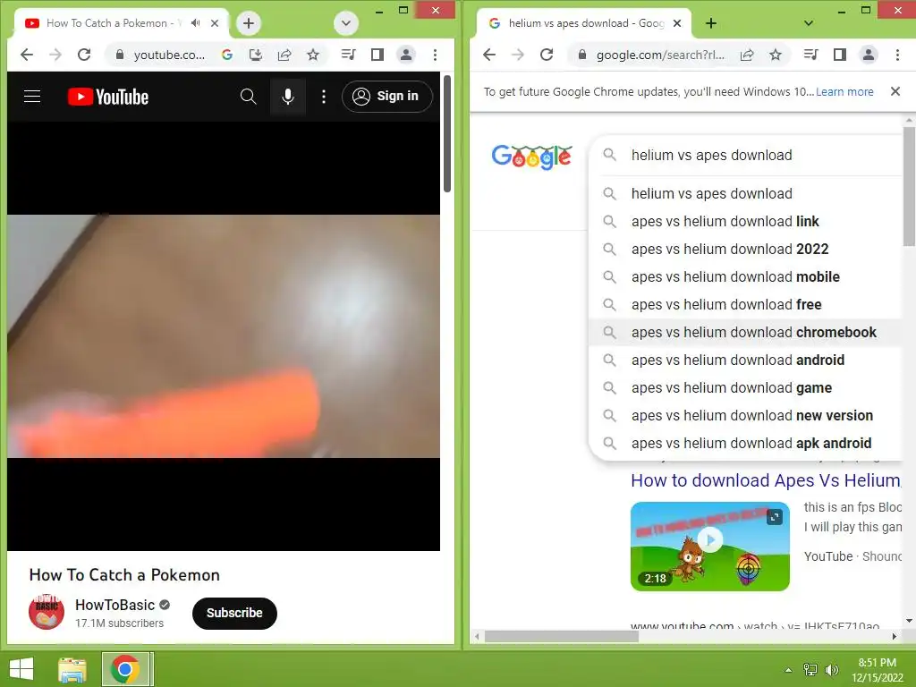Open File Explorer from the taskbar

coord(72,669)
